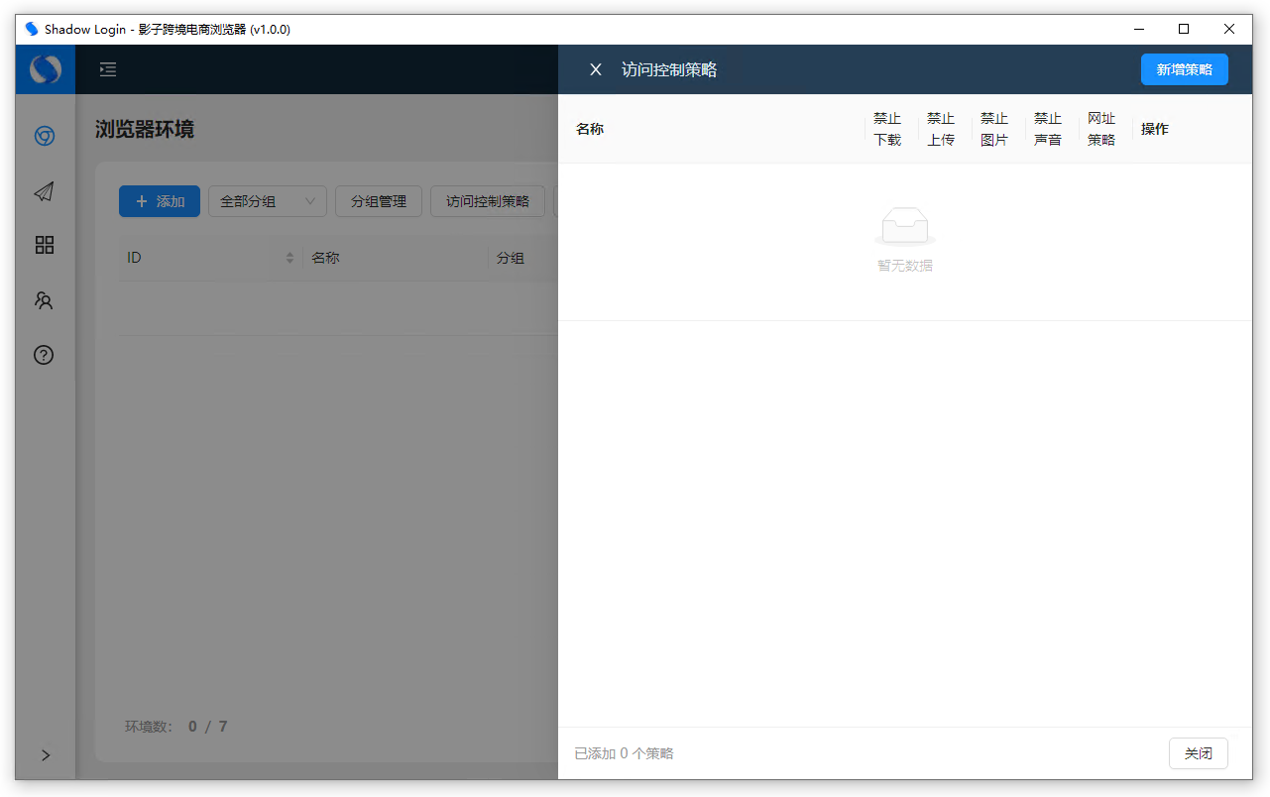Click the 名称 column header
Image resolution: width=1270 pixels, height=797 pixels.
pyautogui.click(x=590, y=129)
